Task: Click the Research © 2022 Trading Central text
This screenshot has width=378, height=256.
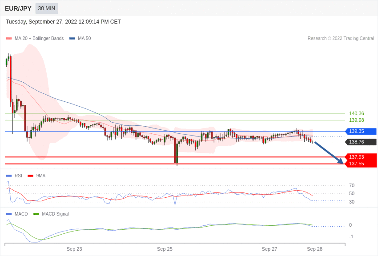Action: (x=341, y=38)
